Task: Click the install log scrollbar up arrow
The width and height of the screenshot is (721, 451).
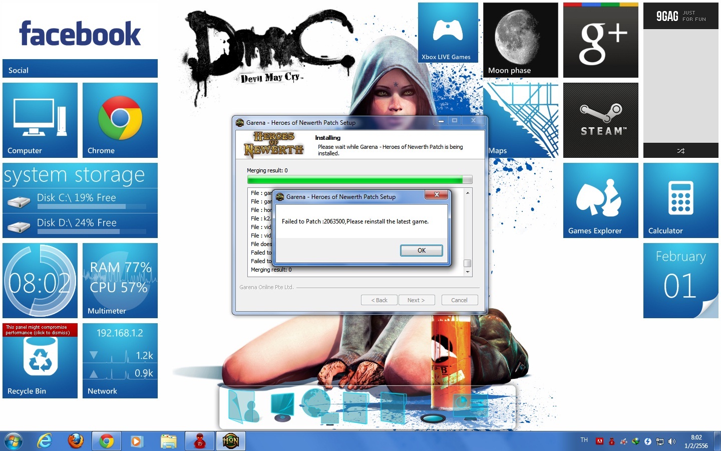Action: coord(468,193)
